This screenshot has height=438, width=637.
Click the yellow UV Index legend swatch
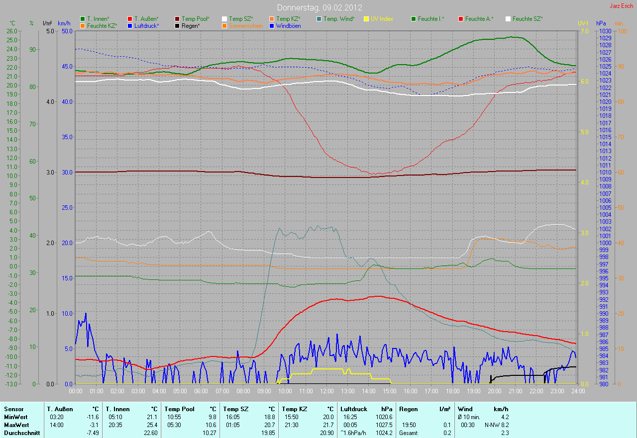(366, 19)
